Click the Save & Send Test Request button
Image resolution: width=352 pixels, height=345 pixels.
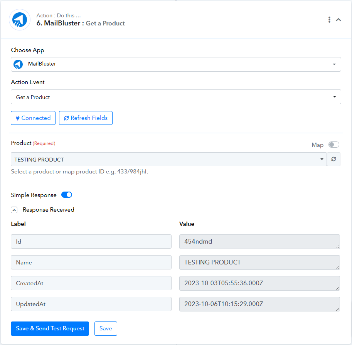(50, 328)
